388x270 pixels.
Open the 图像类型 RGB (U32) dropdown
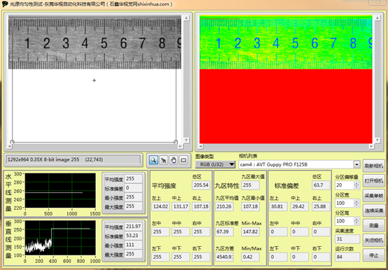tap(215, 164)
